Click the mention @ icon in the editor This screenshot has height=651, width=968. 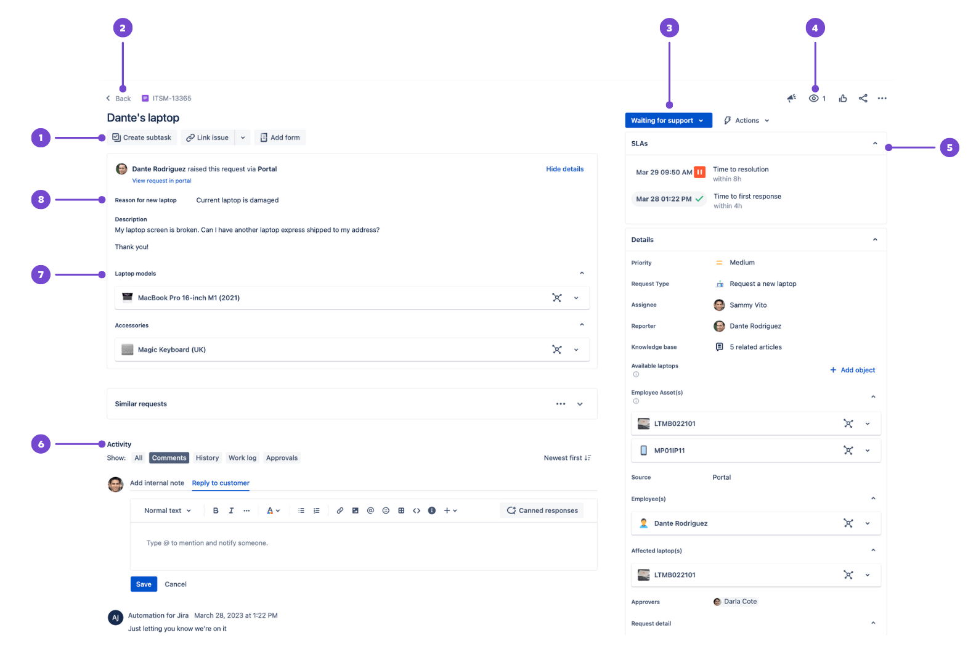point(370,510)
